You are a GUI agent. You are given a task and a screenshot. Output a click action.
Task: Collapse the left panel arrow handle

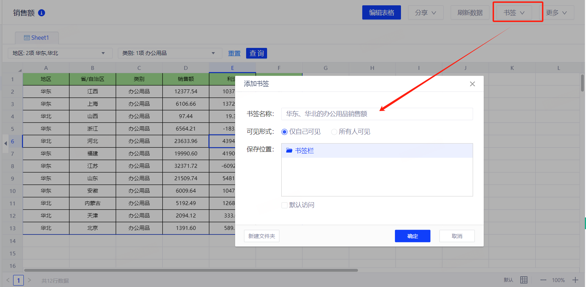click(x=5, y=143)
